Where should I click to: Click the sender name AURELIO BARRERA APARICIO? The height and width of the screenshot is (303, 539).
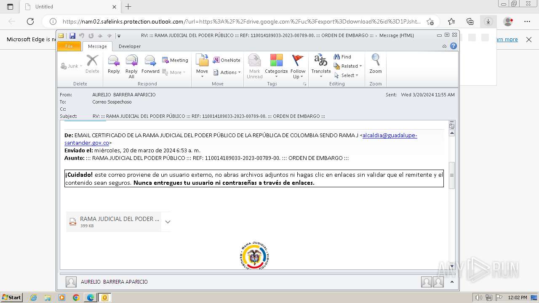124,95
